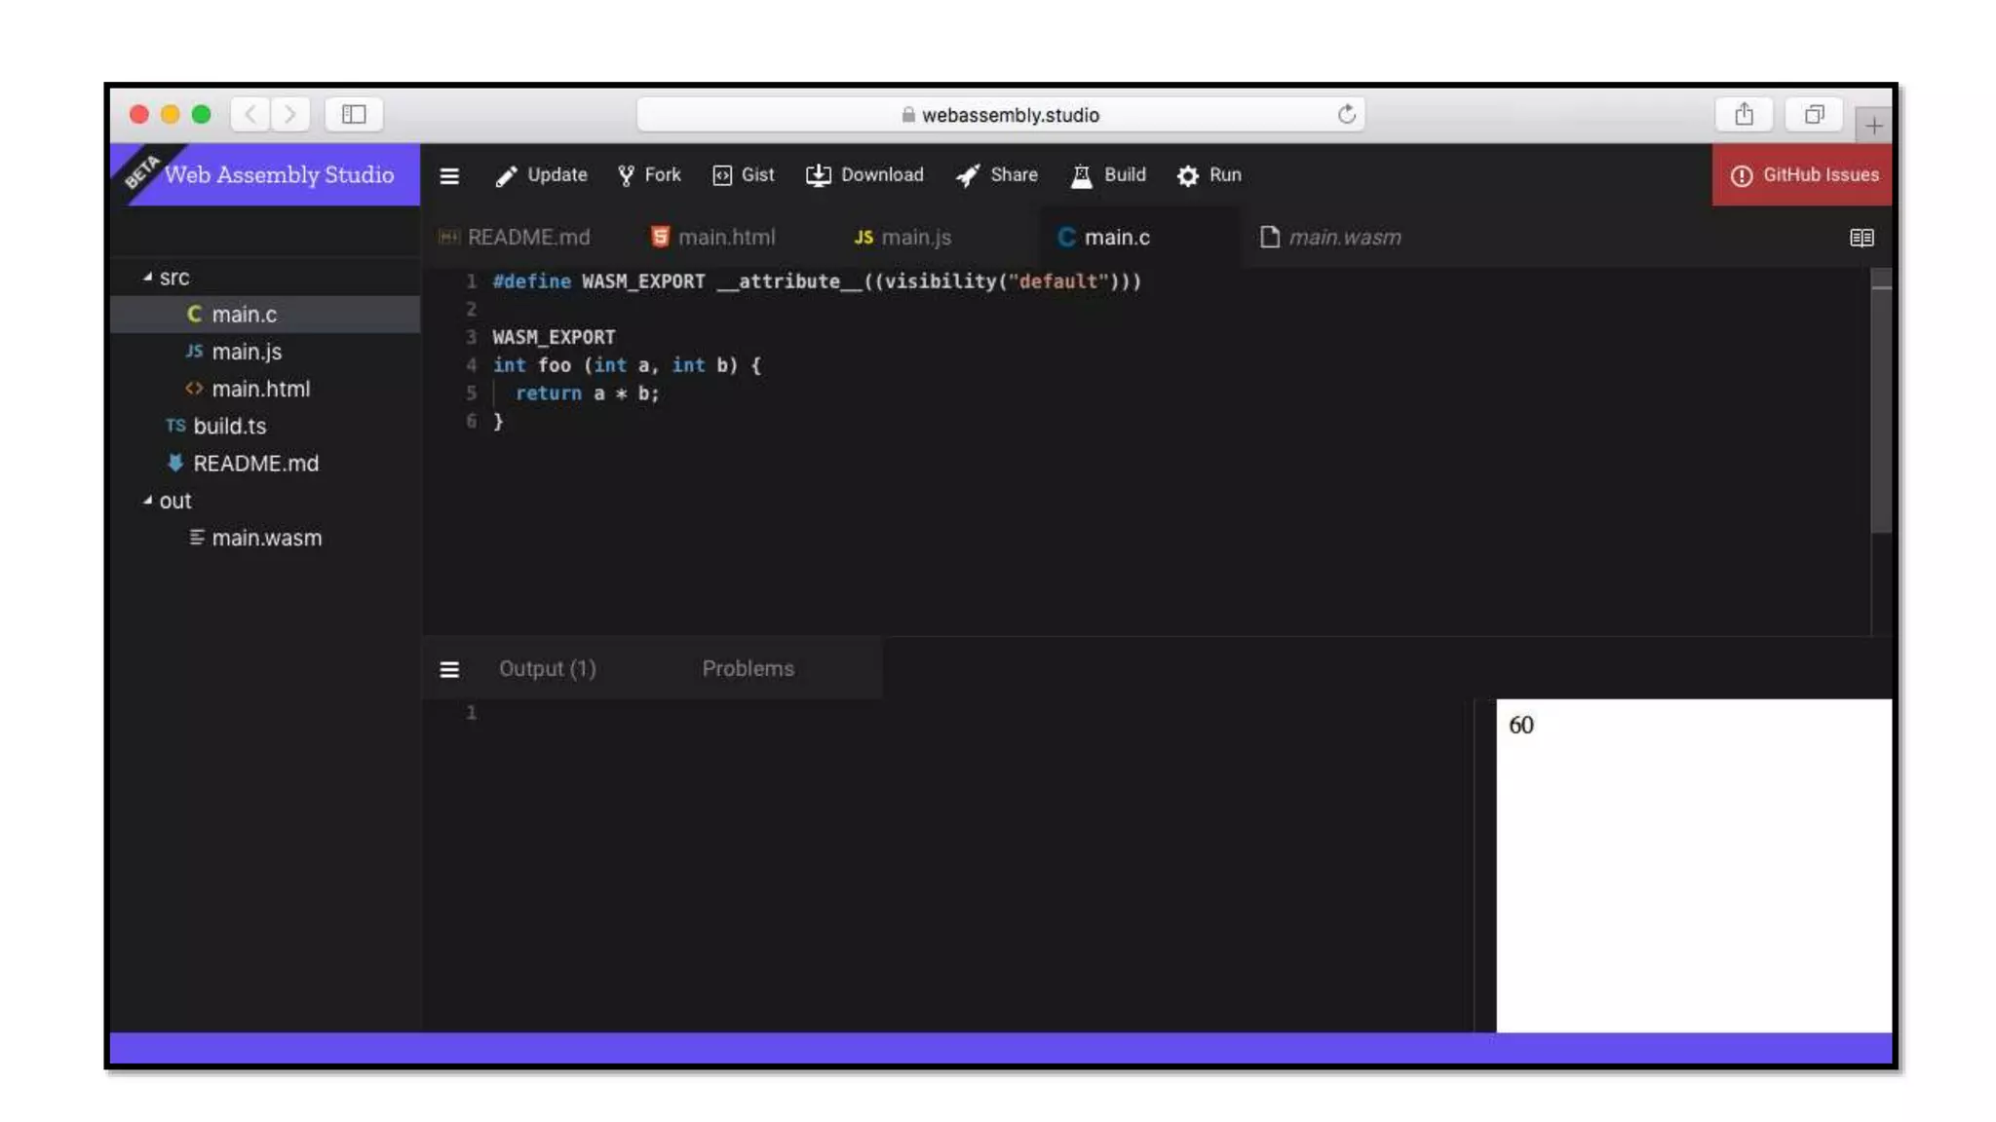Reload the page in Safari

1346,115
